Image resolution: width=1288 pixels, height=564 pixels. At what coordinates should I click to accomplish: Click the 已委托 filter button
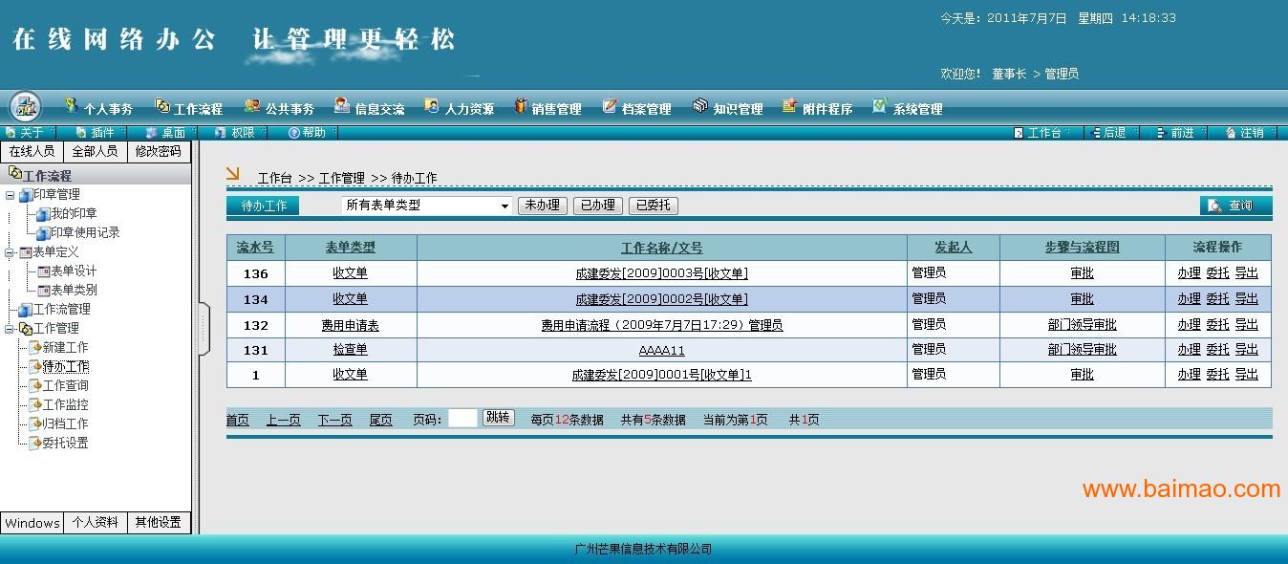pos(654,206)
